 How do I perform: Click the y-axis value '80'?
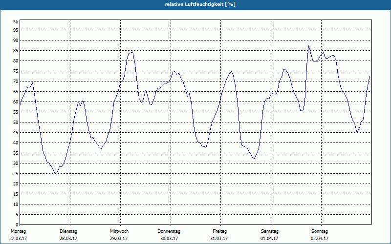click(16, 61)
